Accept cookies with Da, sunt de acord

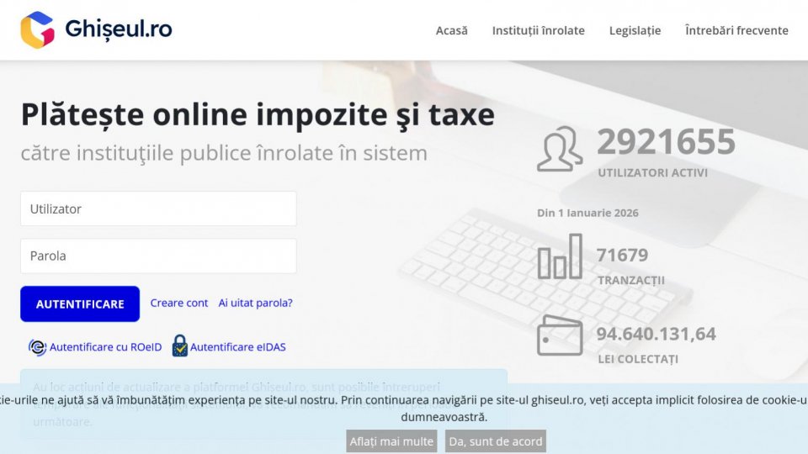pyautogui.click(x=496, y=441)
